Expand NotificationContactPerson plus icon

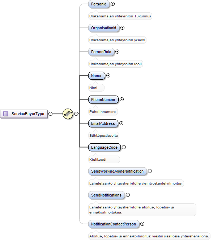(142, 224)
